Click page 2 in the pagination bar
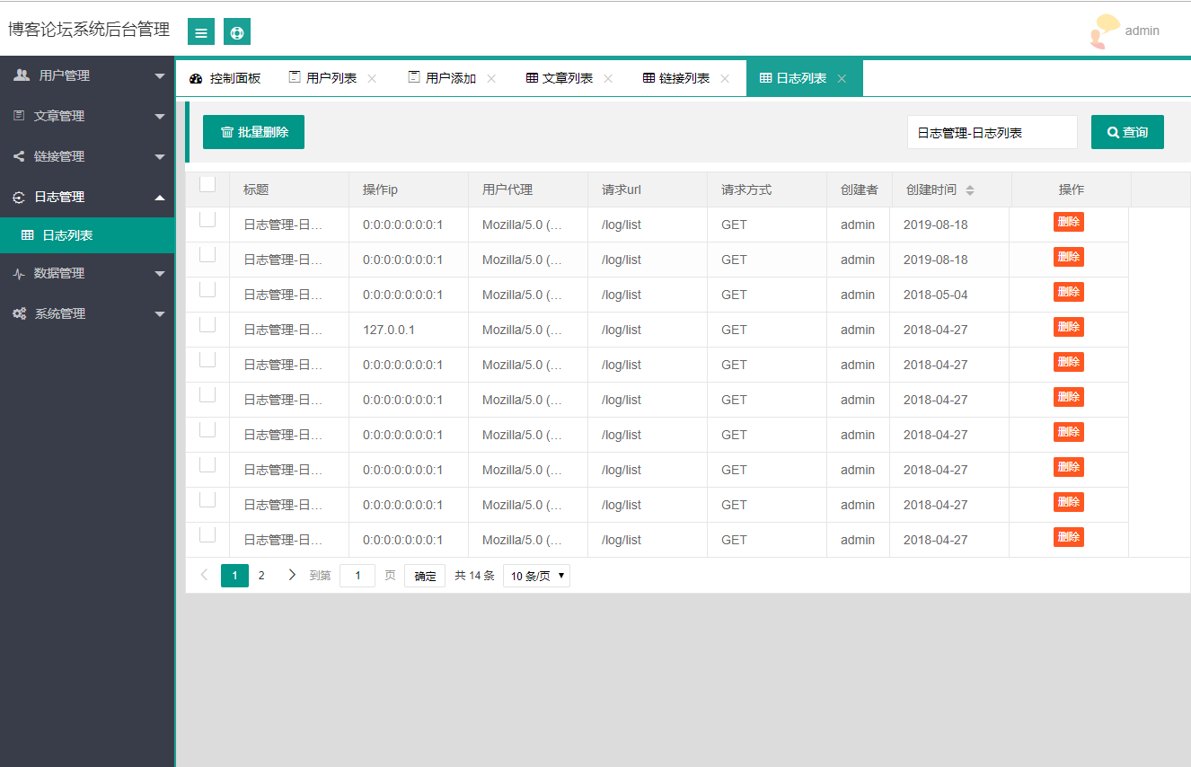The width and height of the screenshot is (1191, 767). 261,575
